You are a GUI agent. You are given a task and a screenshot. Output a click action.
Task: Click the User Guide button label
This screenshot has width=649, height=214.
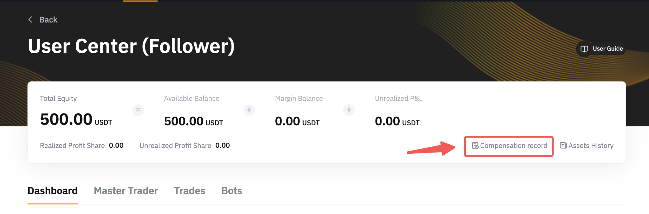coord(607,49)
